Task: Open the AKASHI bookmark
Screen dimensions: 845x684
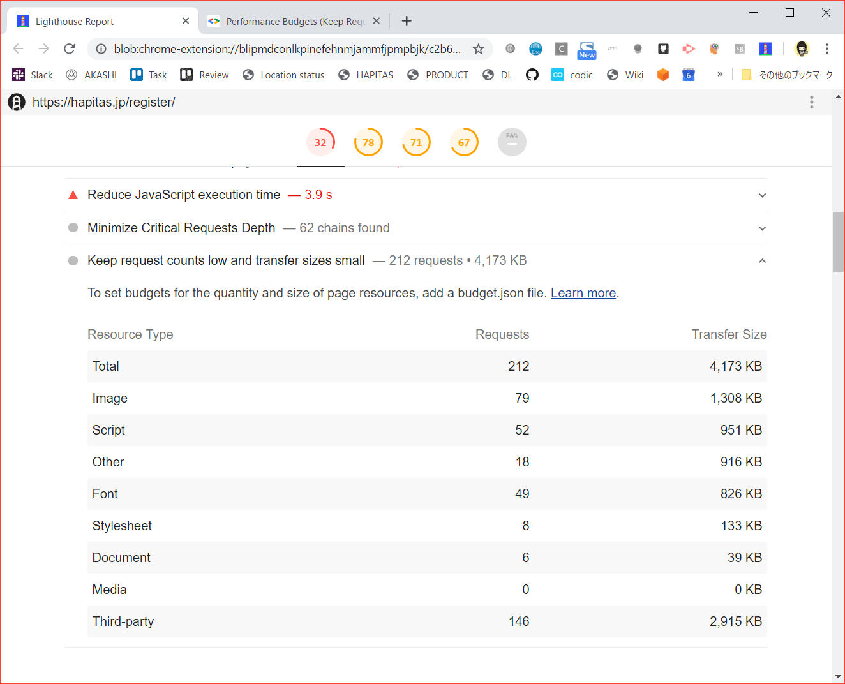Action: click(x=91, y=75)
